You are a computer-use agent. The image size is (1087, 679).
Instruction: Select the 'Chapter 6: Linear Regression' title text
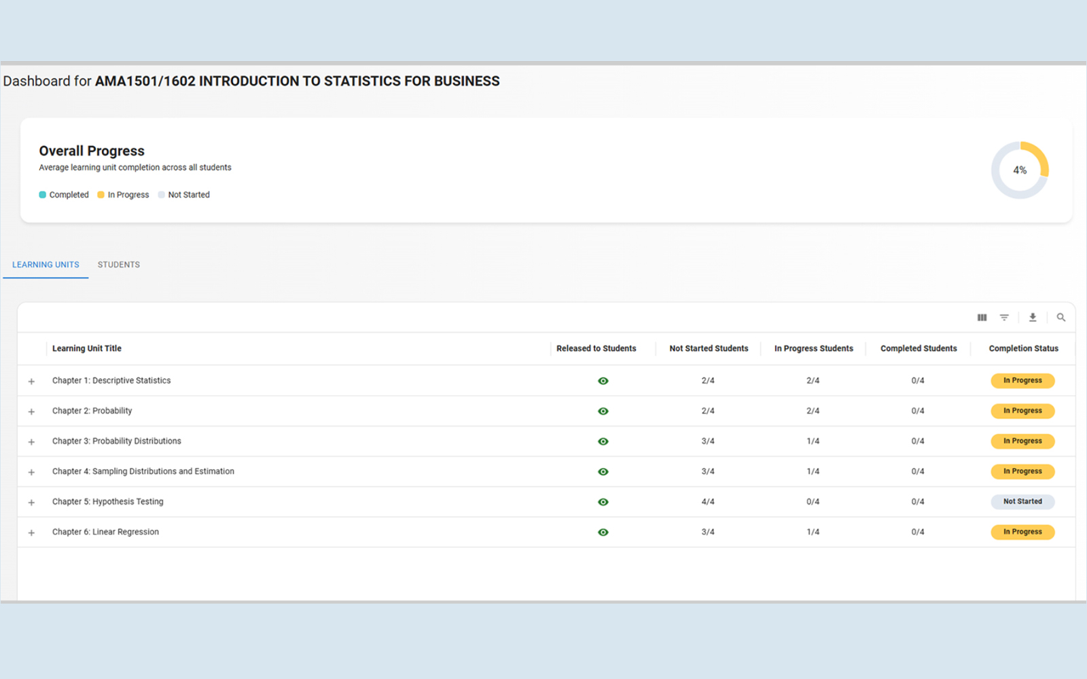[x=105, y=532]
